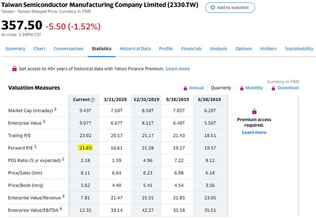Viewport: 316px width, 218px height.
Task: Click the lock icon beside Annual
Action: [x=185, y=88]
